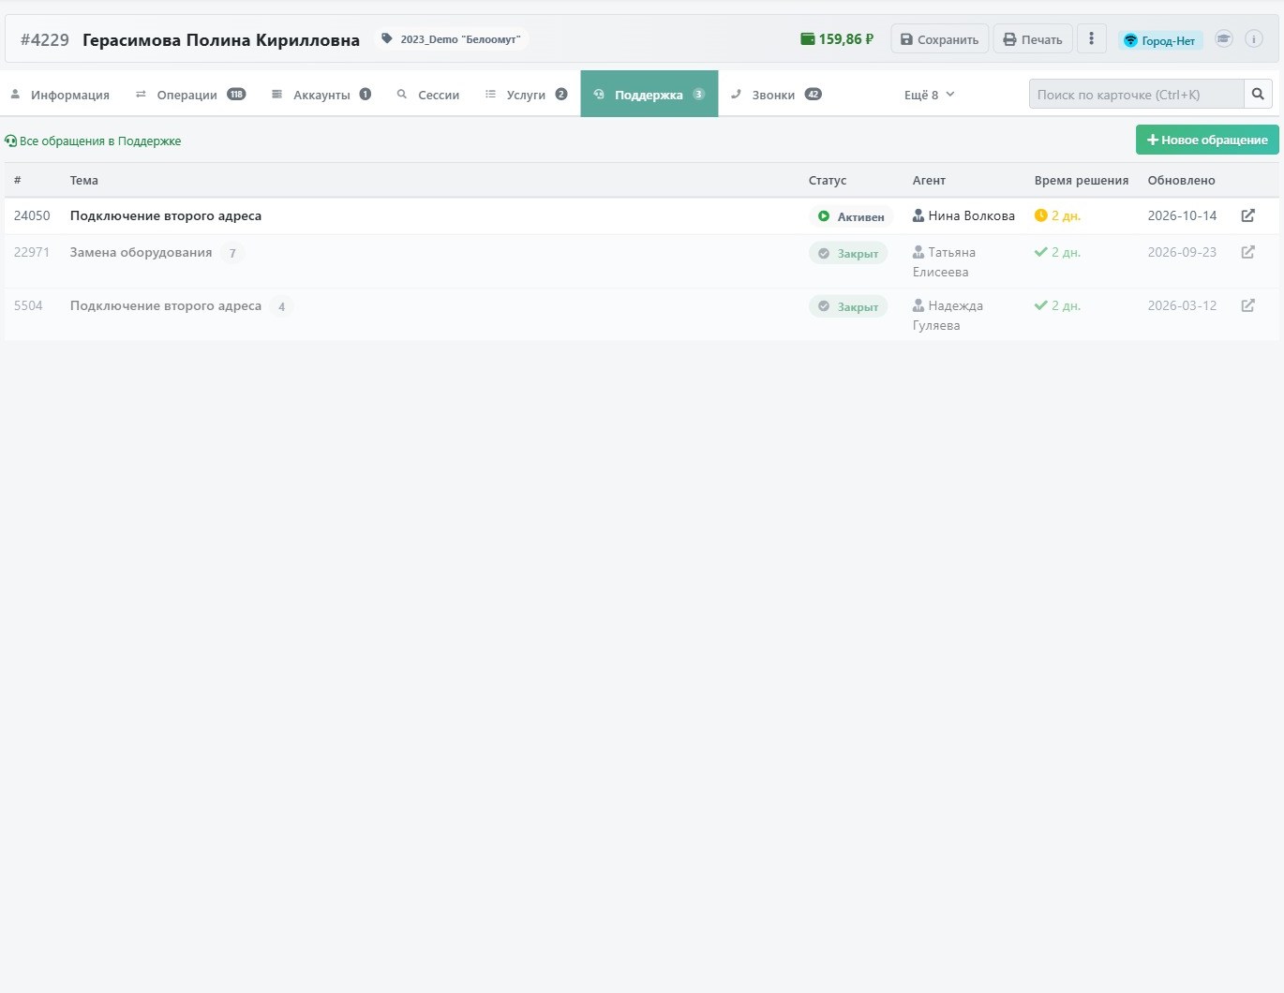Go to the Аккаунты tab
1284x993 pixels.
click(x=321, y=95)
